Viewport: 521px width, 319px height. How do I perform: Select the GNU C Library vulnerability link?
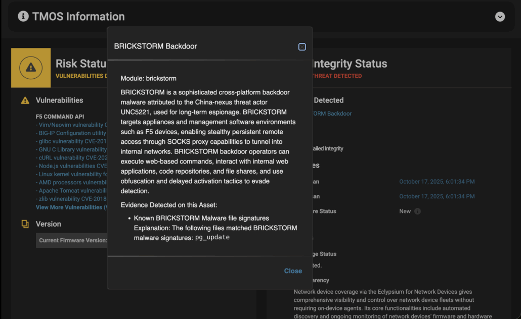(x=71, y=150)
